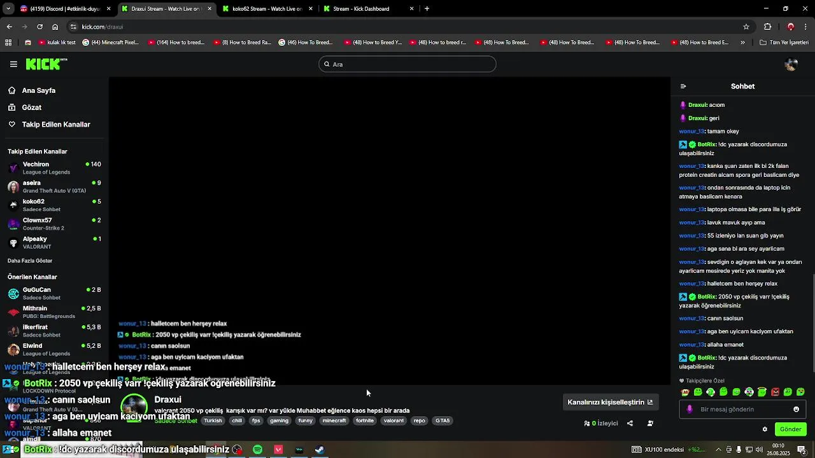
Task: Open Spotify from taskbar
Action: pyautogui.click(x=257, y=450)
